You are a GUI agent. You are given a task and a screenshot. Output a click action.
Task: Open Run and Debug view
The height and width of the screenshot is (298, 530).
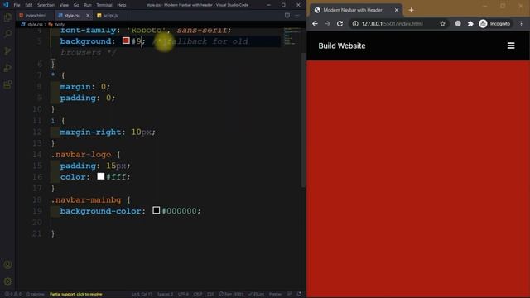[x=7, y=68]
